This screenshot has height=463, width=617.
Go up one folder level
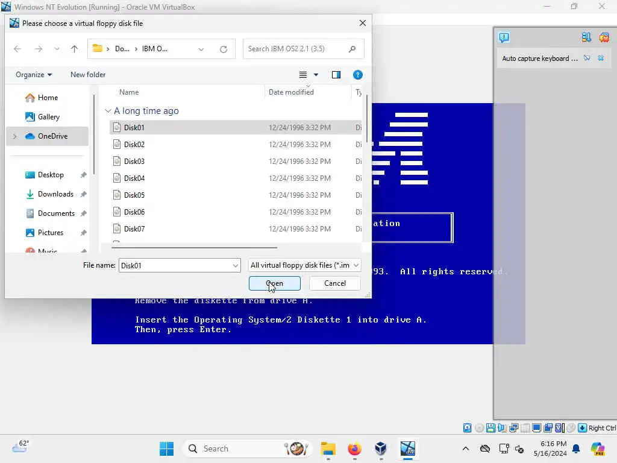74,49
